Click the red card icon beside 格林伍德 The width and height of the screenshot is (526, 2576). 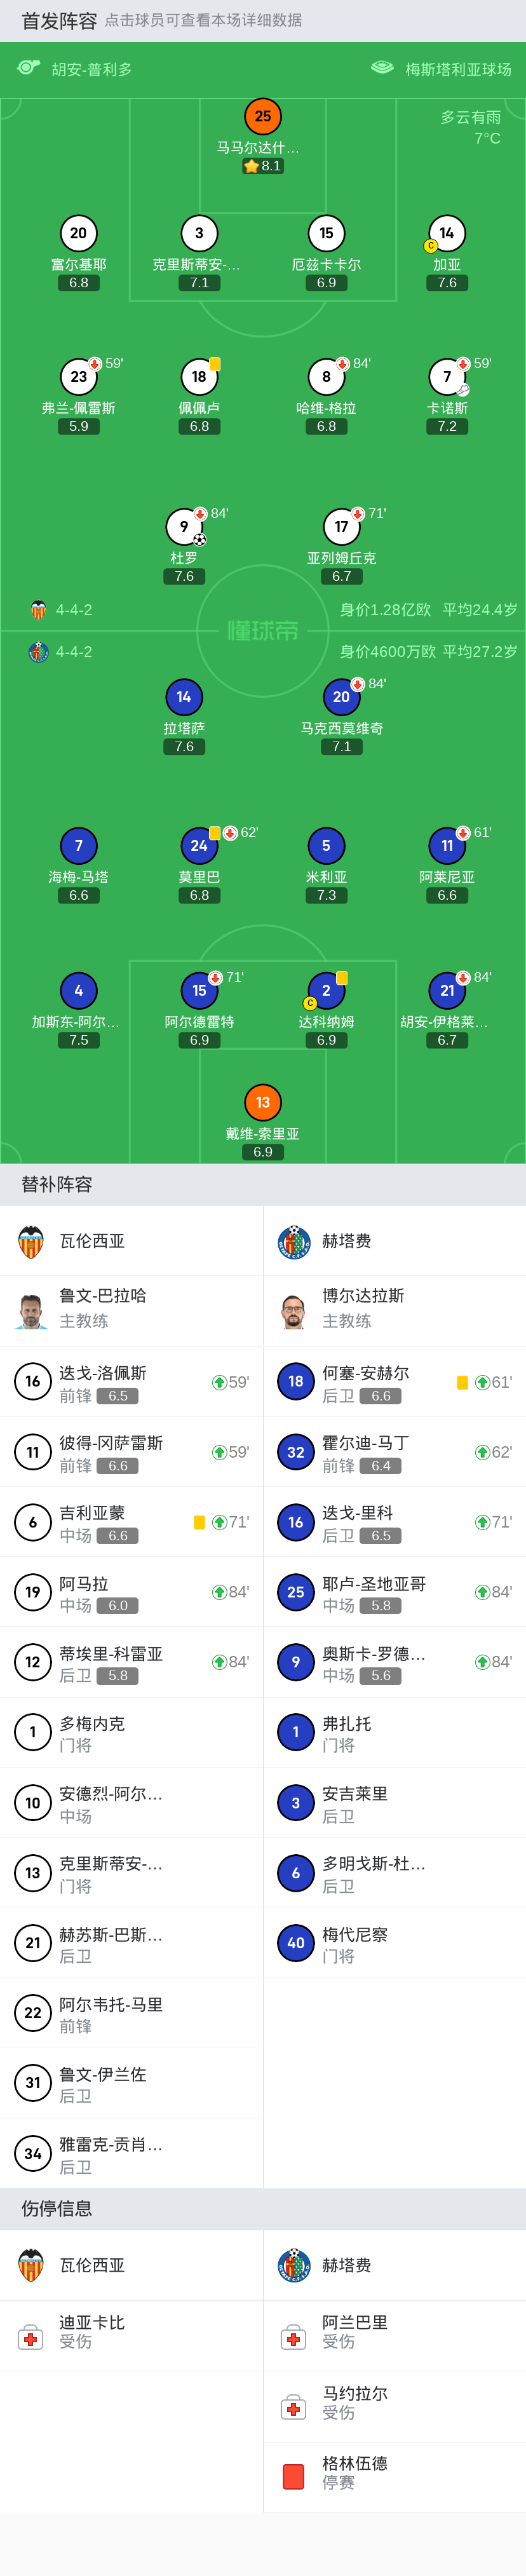click(x=293, y=2476)
